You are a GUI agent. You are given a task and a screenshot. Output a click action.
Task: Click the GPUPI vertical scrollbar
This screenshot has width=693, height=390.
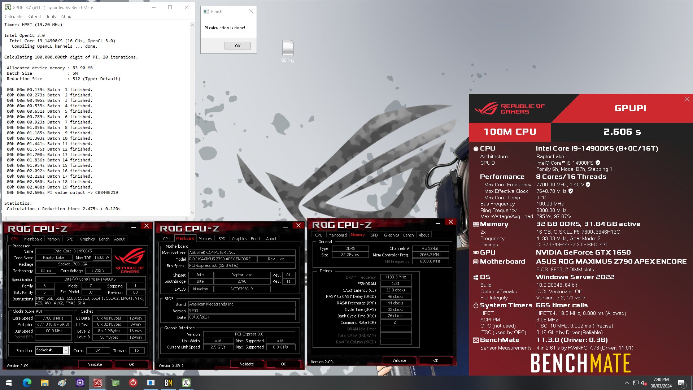click(192, 118)
